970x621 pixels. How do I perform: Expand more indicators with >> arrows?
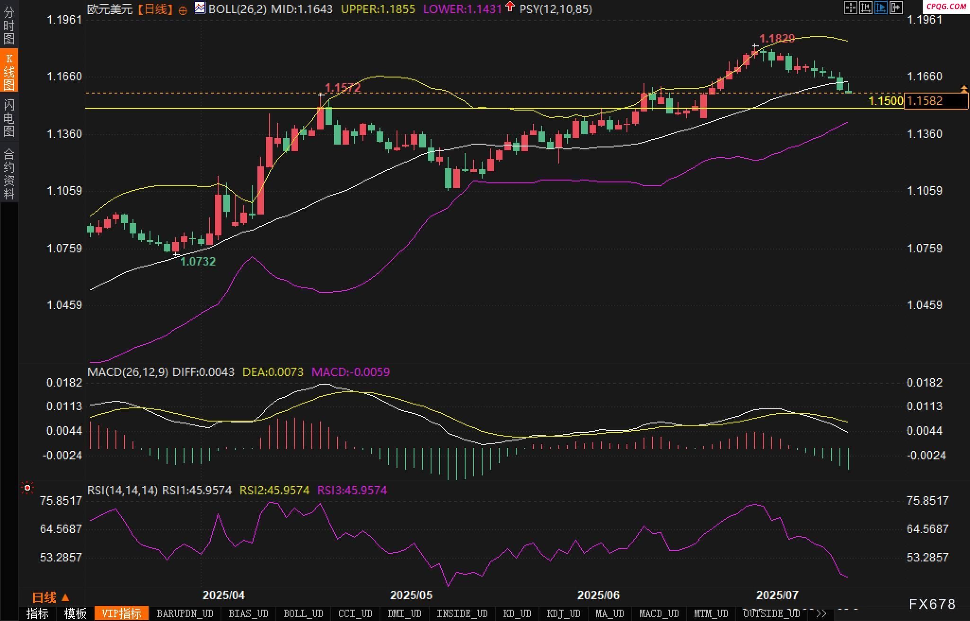(x=821, y=613)
